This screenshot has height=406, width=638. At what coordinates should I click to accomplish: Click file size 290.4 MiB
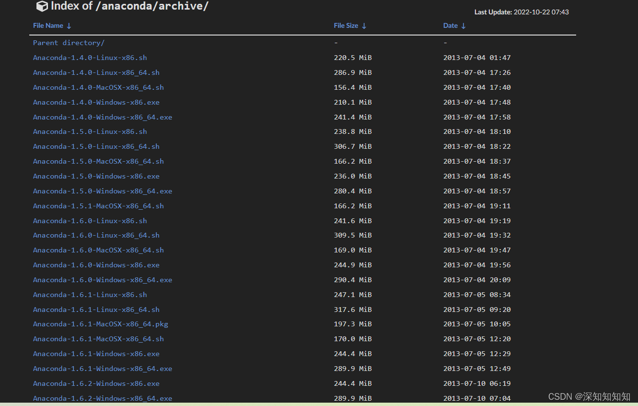[353, 280]
